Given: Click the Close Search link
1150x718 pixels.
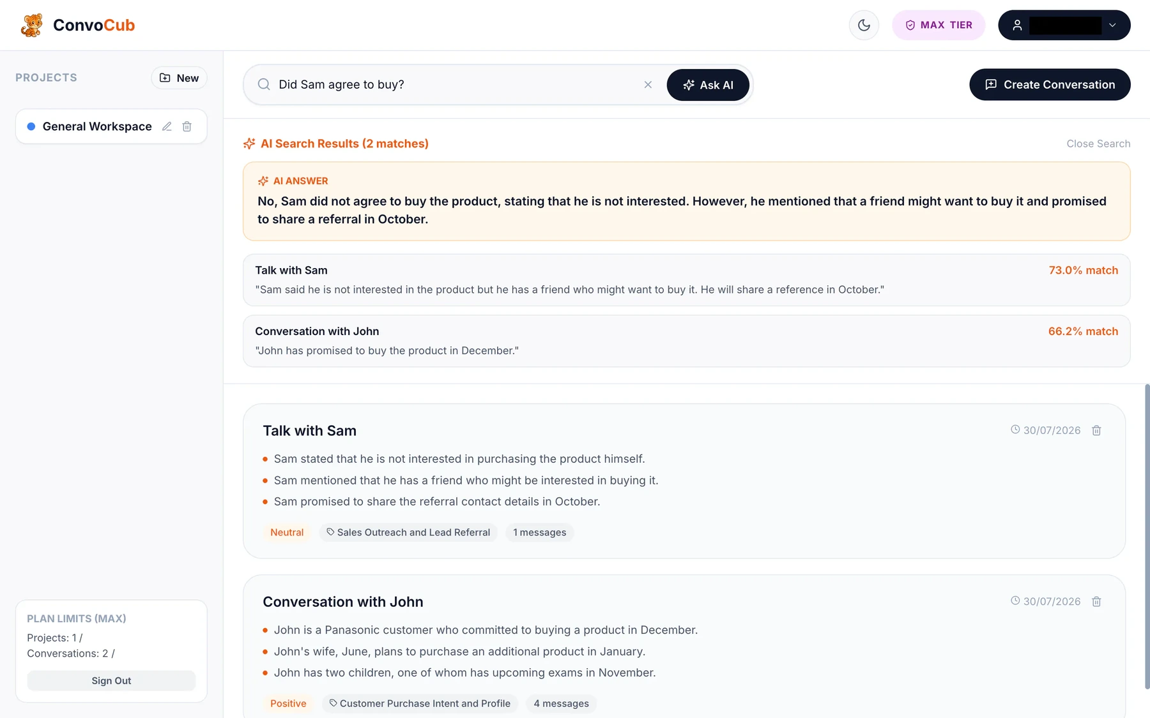Looking at the screenshot, I should click(1098, 144).
